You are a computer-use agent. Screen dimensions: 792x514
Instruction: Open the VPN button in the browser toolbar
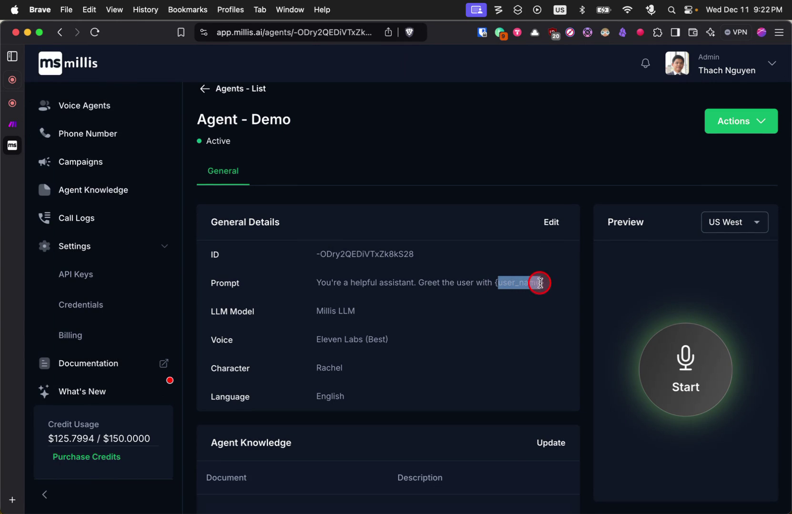[736, 32]
